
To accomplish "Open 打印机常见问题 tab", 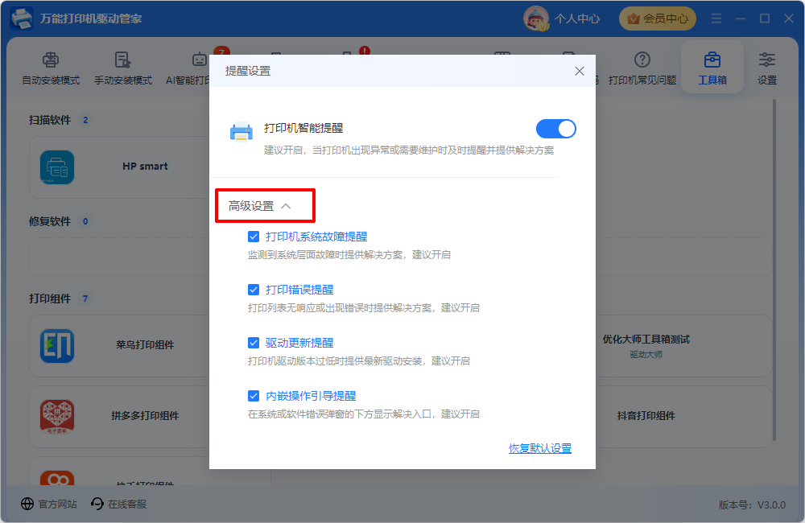I will tap(642, 68).
